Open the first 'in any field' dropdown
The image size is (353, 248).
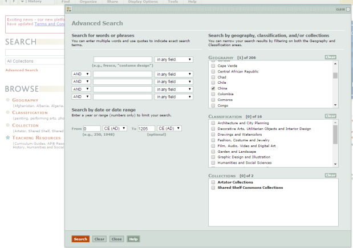(174, 59)
